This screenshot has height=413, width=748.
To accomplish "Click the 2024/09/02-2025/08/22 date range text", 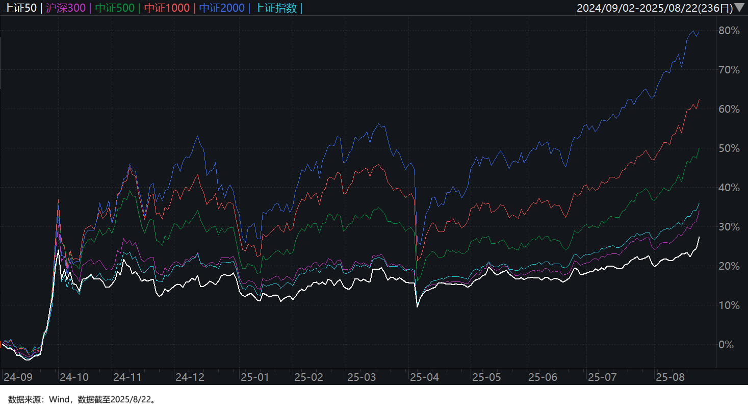I will [x=654, y=8].
